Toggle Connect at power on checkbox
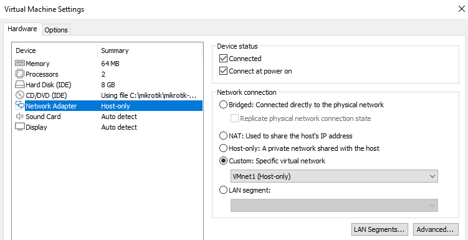 tap(223, 71)
